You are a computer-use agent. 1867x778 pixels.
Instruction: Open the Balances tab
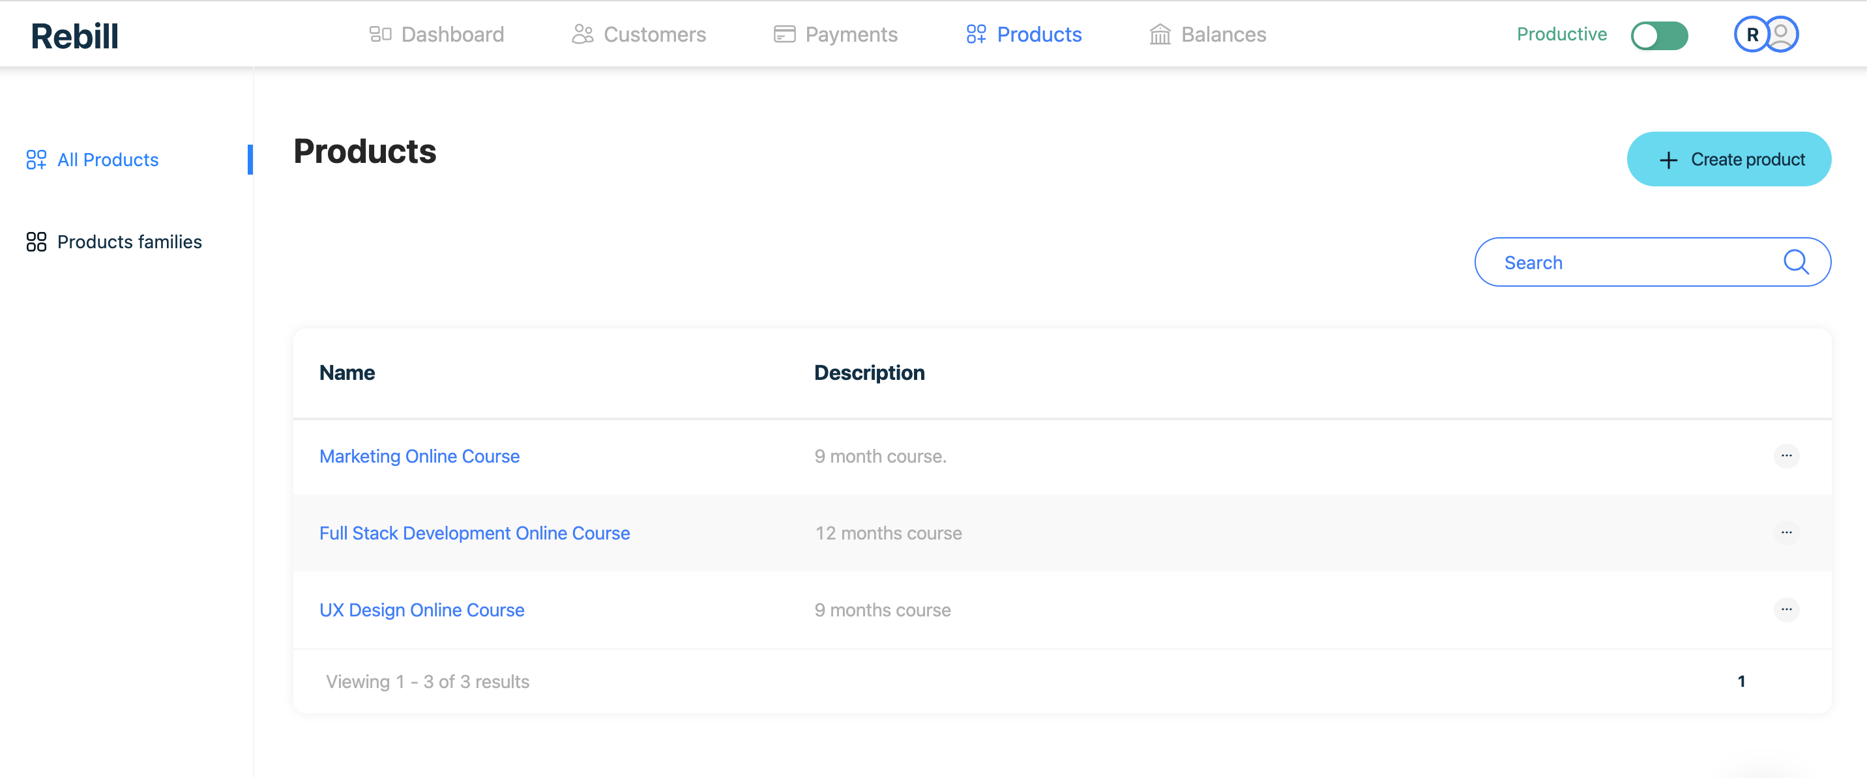click(1223, 34)
